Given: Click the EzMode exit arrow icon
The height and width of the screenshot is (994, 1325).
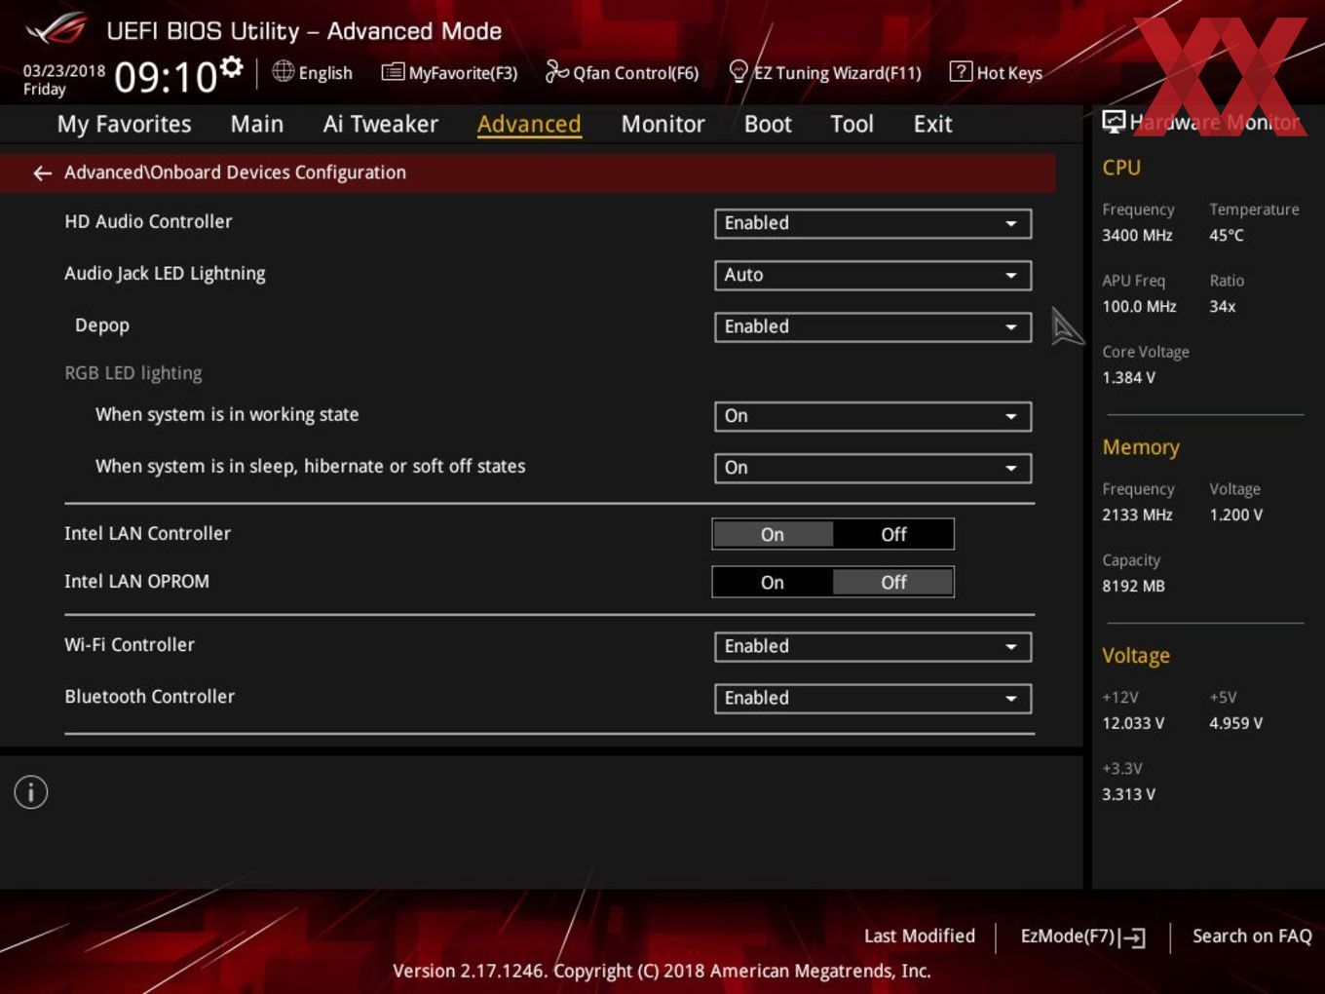Looking at the screenshot, I should pos(1132,937).
